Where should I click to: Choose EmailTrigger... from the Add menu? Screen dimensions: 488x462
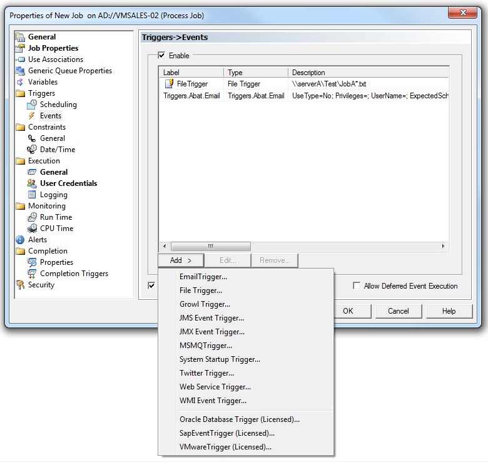[x=203, y=277]
